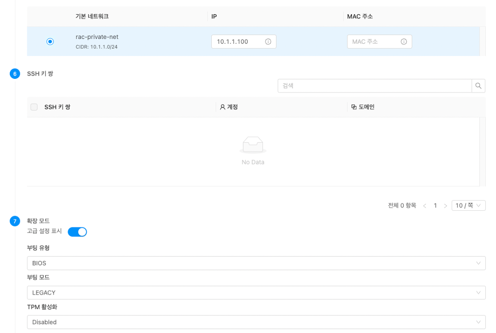
Task: Open the 부팅 유형 BIOS dropdown
Action: [x=256, y=263]
